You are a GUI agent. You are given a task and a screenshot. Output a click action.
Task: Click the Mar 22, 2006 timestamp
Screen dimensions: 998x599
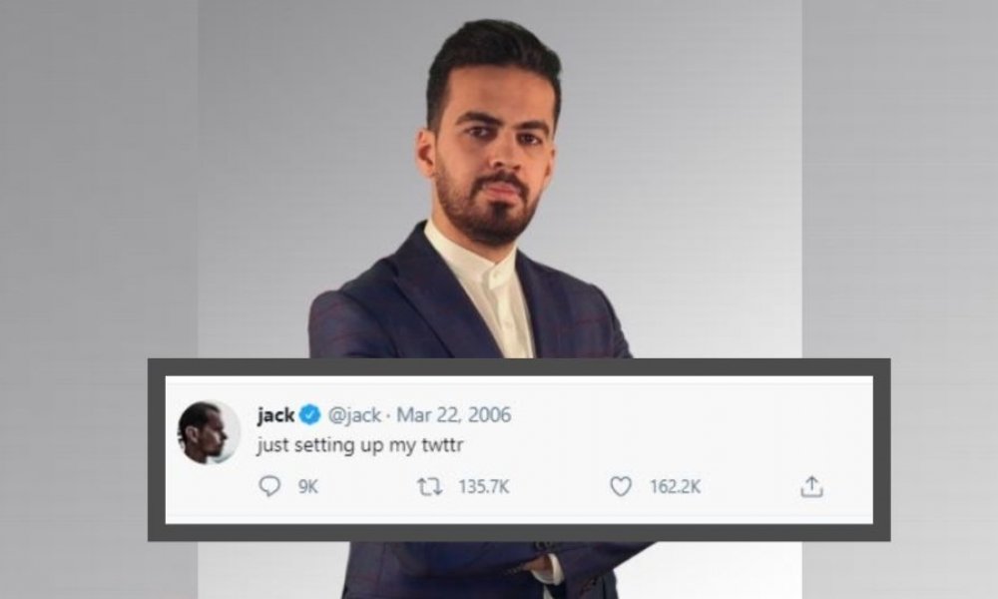tap(454, 415)
